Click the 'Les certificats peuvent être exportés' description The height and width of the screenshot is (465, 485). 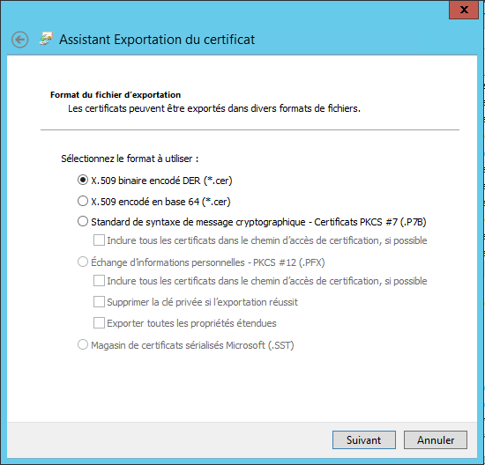click(x=214, y=108)
